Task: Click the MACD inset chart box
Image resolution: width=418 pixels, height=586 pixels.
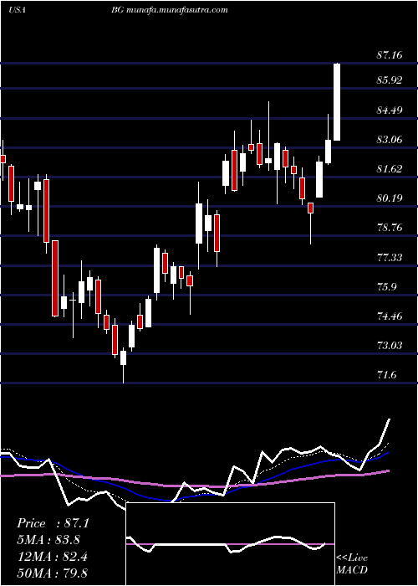Action: [230, 544]
